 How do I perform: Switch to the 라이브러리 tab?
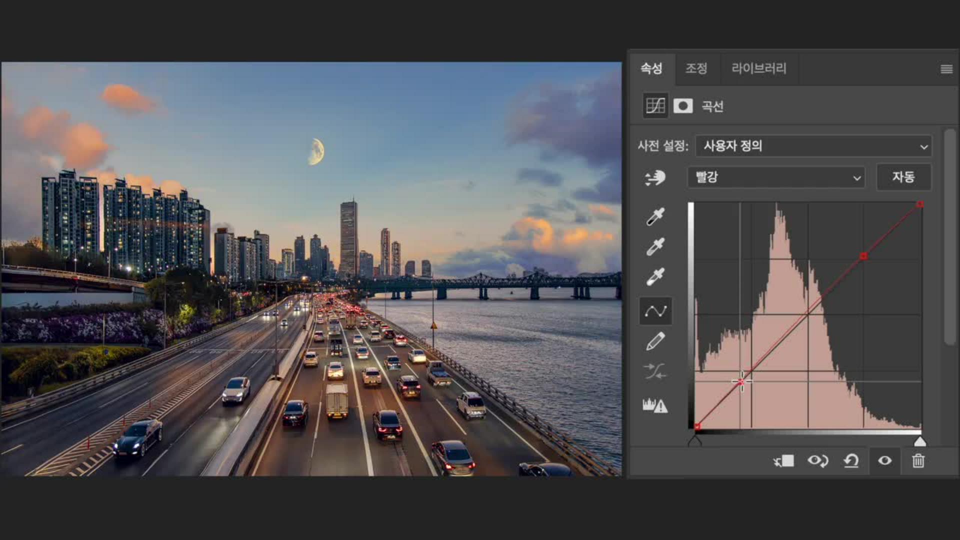tap(758, 68)
